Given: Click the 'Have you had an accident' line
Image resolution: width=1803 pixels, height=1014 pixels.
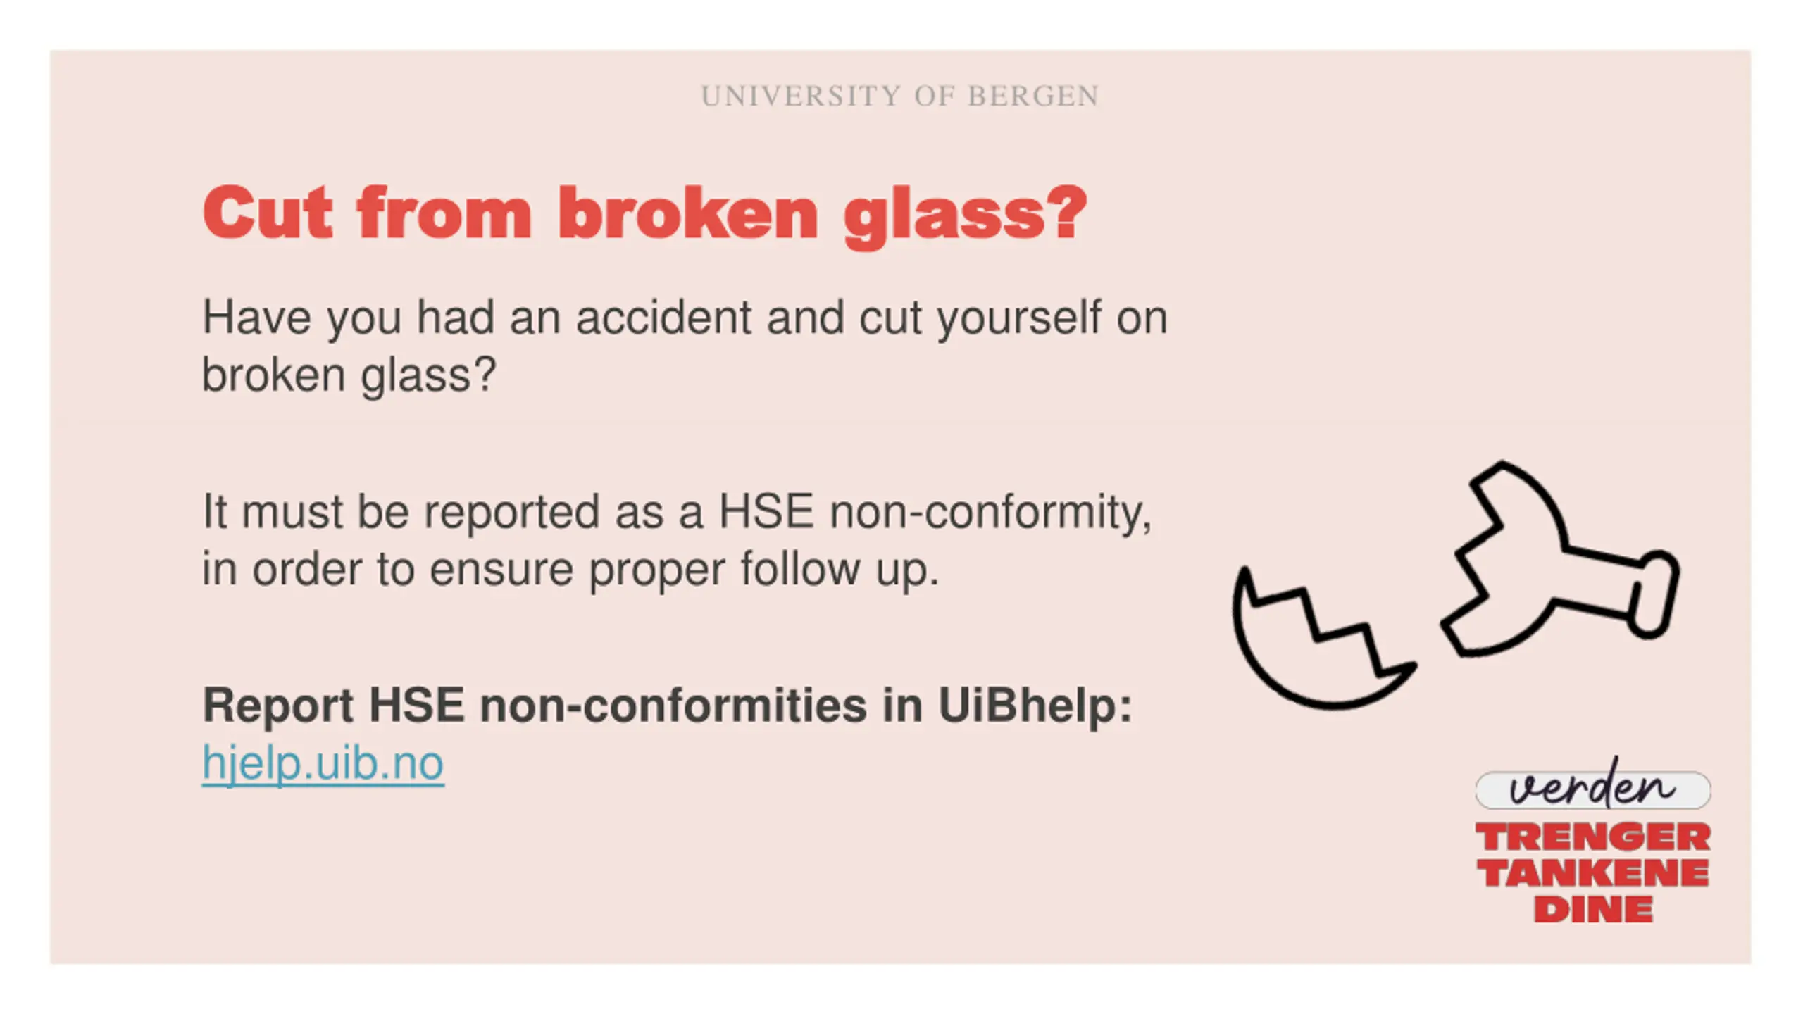Looking at the screenshot, I should pos(685,318).
